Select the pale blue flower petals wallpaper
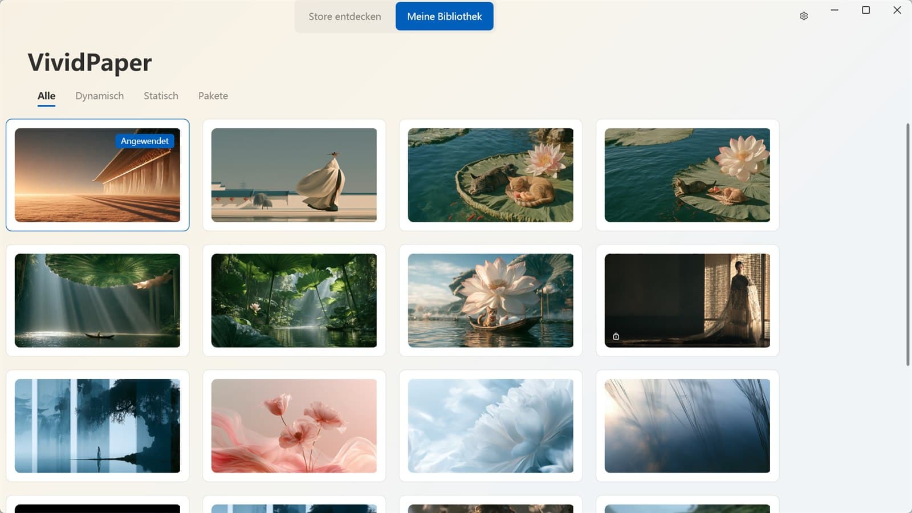The height and width of the screenshot is (513, 912). (x=491, y=426)
